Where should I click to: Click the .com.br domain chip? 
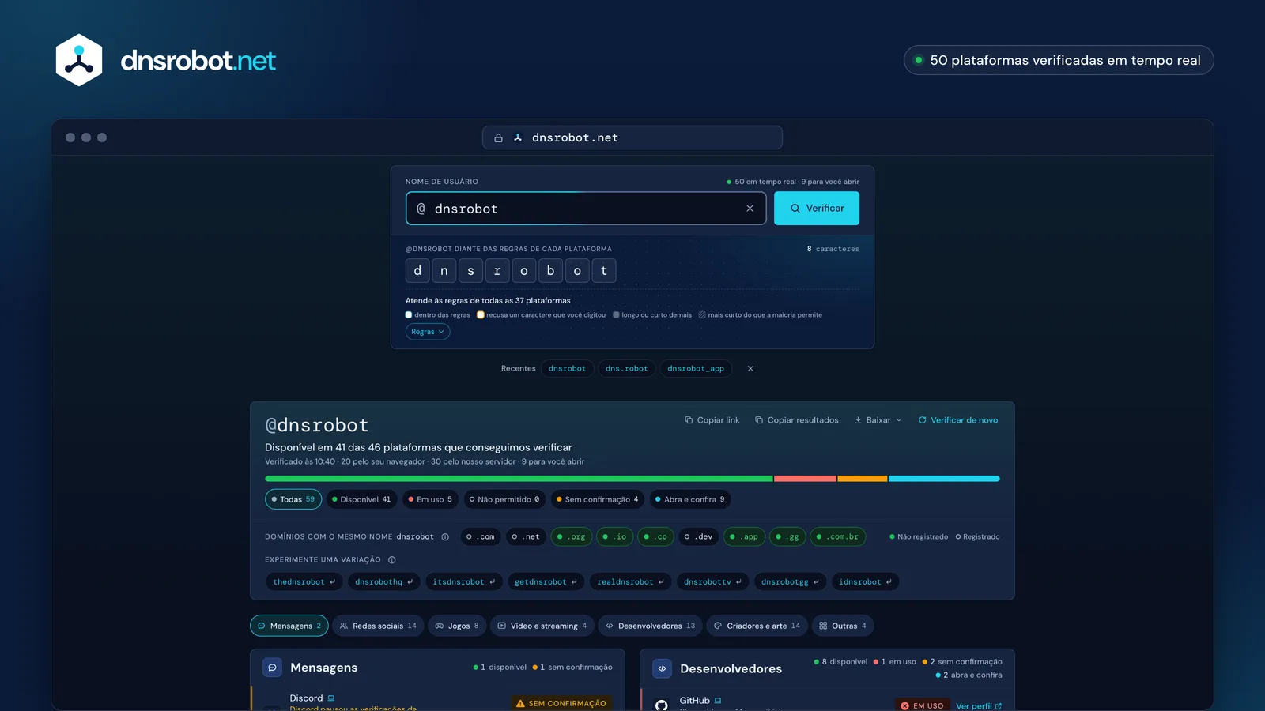point(837,537)
